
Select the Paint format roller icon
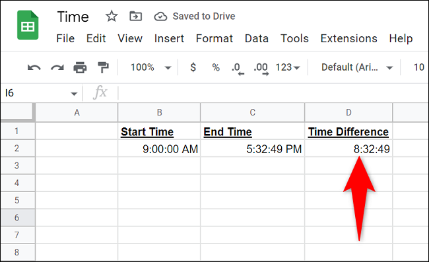tap(103, 67)
